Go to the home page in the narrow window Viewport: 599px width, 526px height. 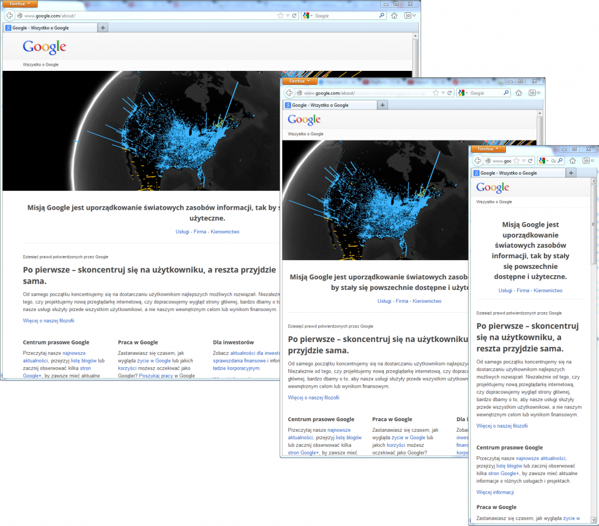(573, 160)
